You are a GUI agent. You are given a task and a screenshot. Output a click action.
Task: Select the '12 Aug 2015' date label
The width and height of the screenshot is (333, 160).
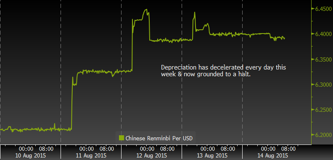click(x=152, y=155)
